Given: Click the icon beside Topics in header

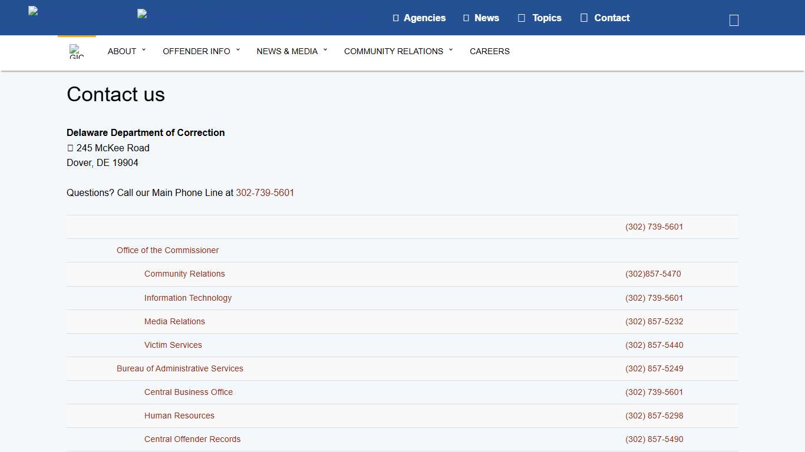Looking at the screenshot, I should pyautogui.click(x=522, y=18).
